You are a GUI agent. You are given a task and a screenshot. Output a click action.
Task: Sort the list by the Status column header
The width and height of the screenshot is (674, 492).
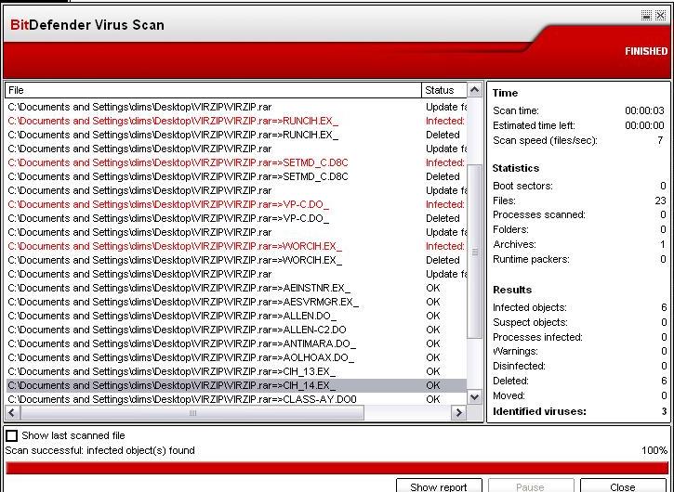pos(444,90)
